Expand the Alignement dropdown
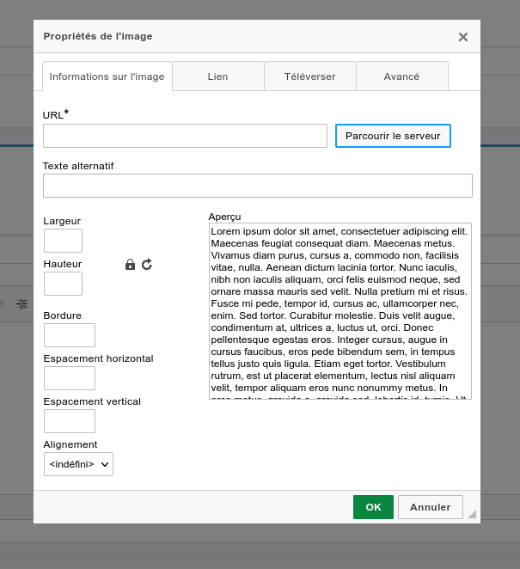The height and width of the screenshot is (569, 520). coord(78,464)
